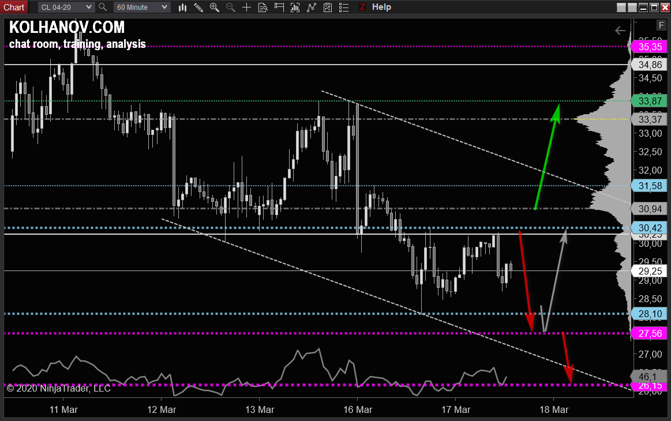Open the Help menu
The width and height of the screenshot is (671, 421).
[x=381, y=7]
